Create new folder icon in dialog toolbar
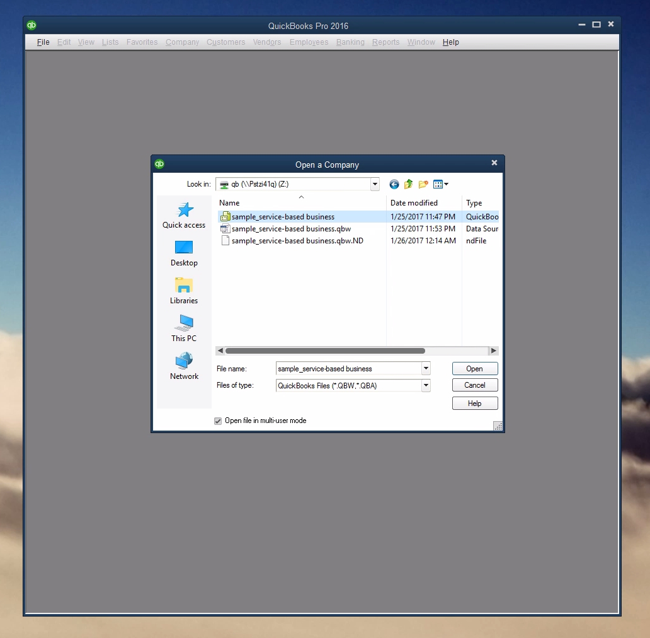Screen dimensions: 650x638 point(423,184)
